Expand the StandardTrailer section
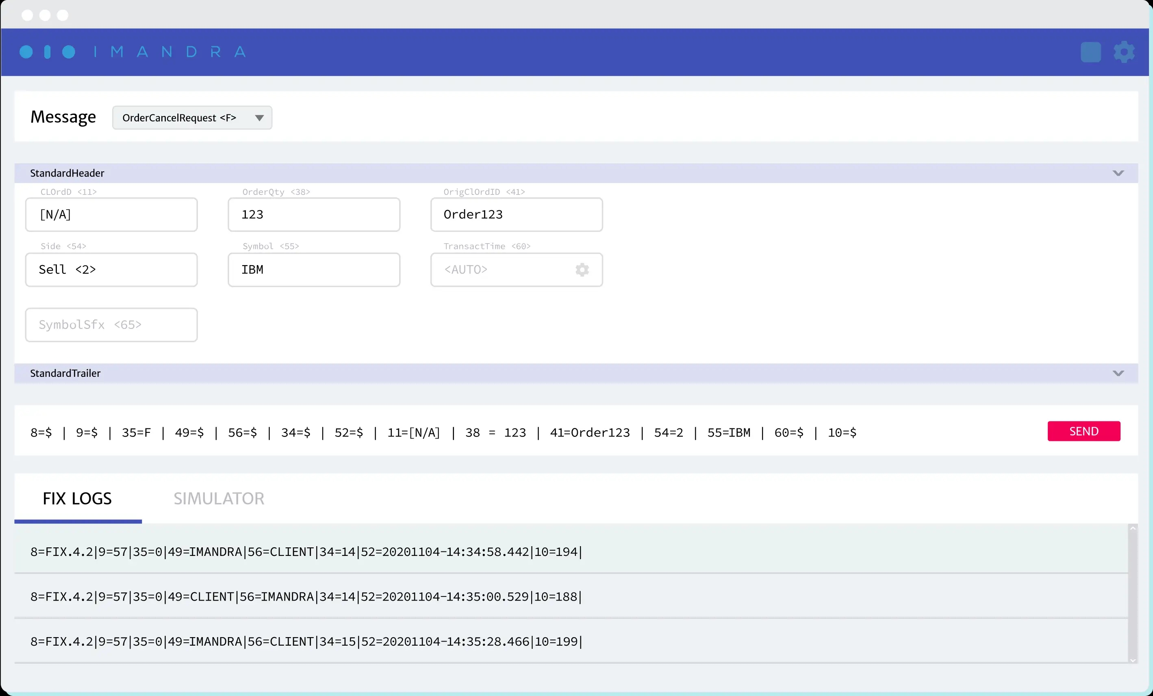This screenshot has height=696, width=1153. (1118, 374)
